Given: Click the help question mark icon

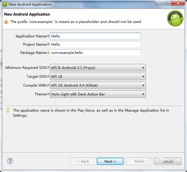Looking at the screenshot, I should (10, 161).
